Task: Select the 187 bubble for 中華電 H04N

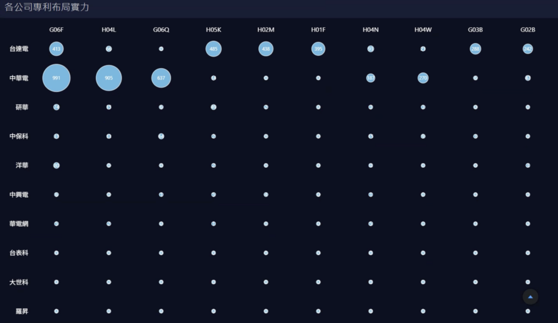Action: [371, 78]
